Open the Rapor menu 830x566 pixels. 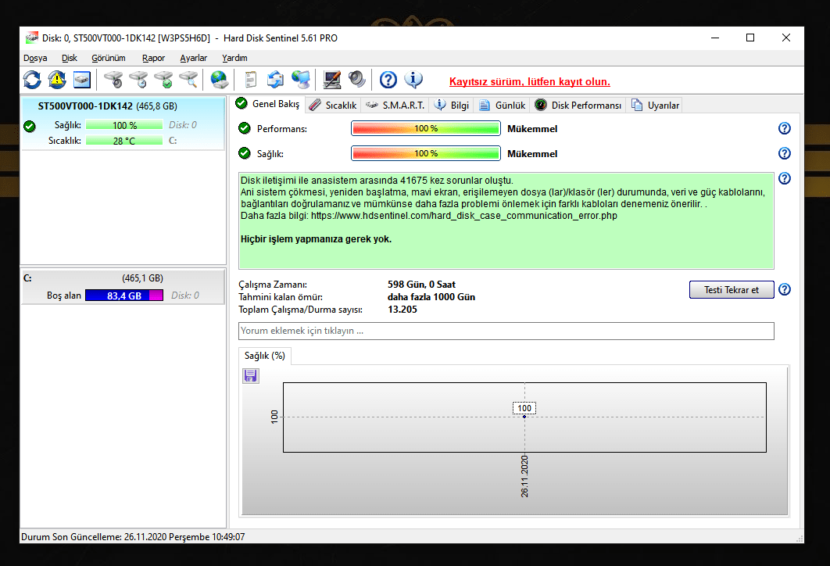point(153,58)
